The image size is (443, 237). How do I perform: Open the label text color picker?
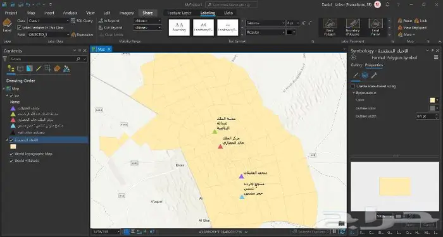click(290, 32)
